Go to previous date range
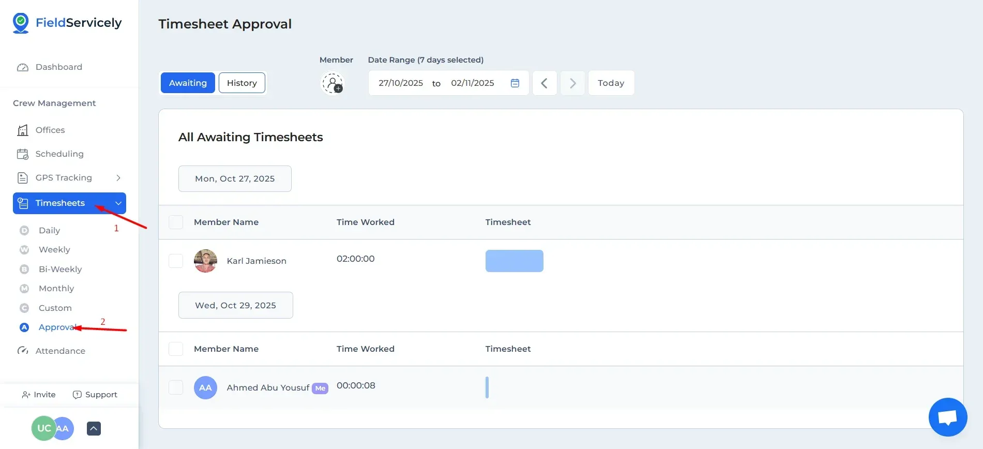Viewport: 983px width, 449px height. [545, 83]
